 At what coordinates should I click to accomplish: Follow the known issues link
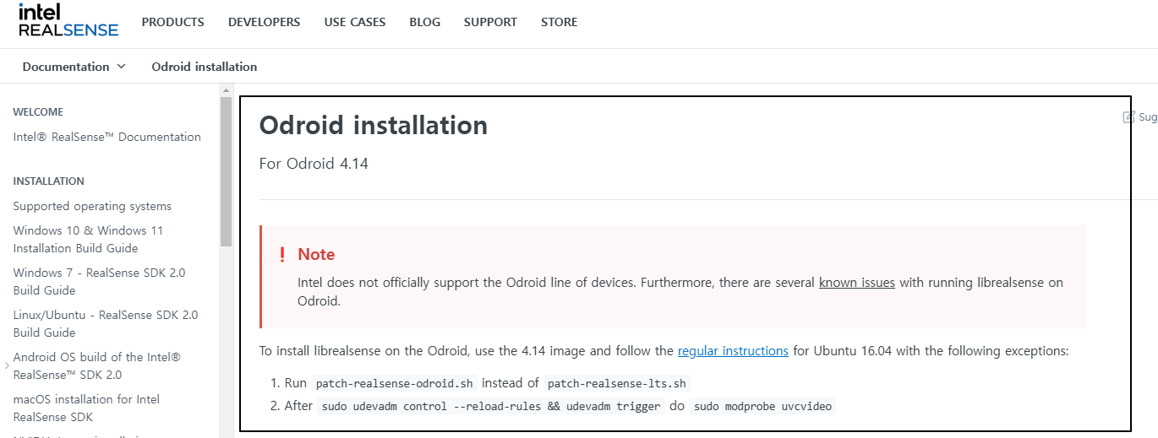click(857, 283)
